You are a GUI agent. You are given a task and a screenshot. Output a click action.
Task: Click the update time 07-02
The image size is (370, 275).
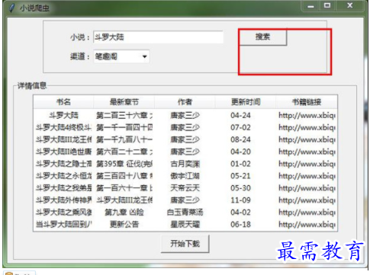click(x=240, y=127)
